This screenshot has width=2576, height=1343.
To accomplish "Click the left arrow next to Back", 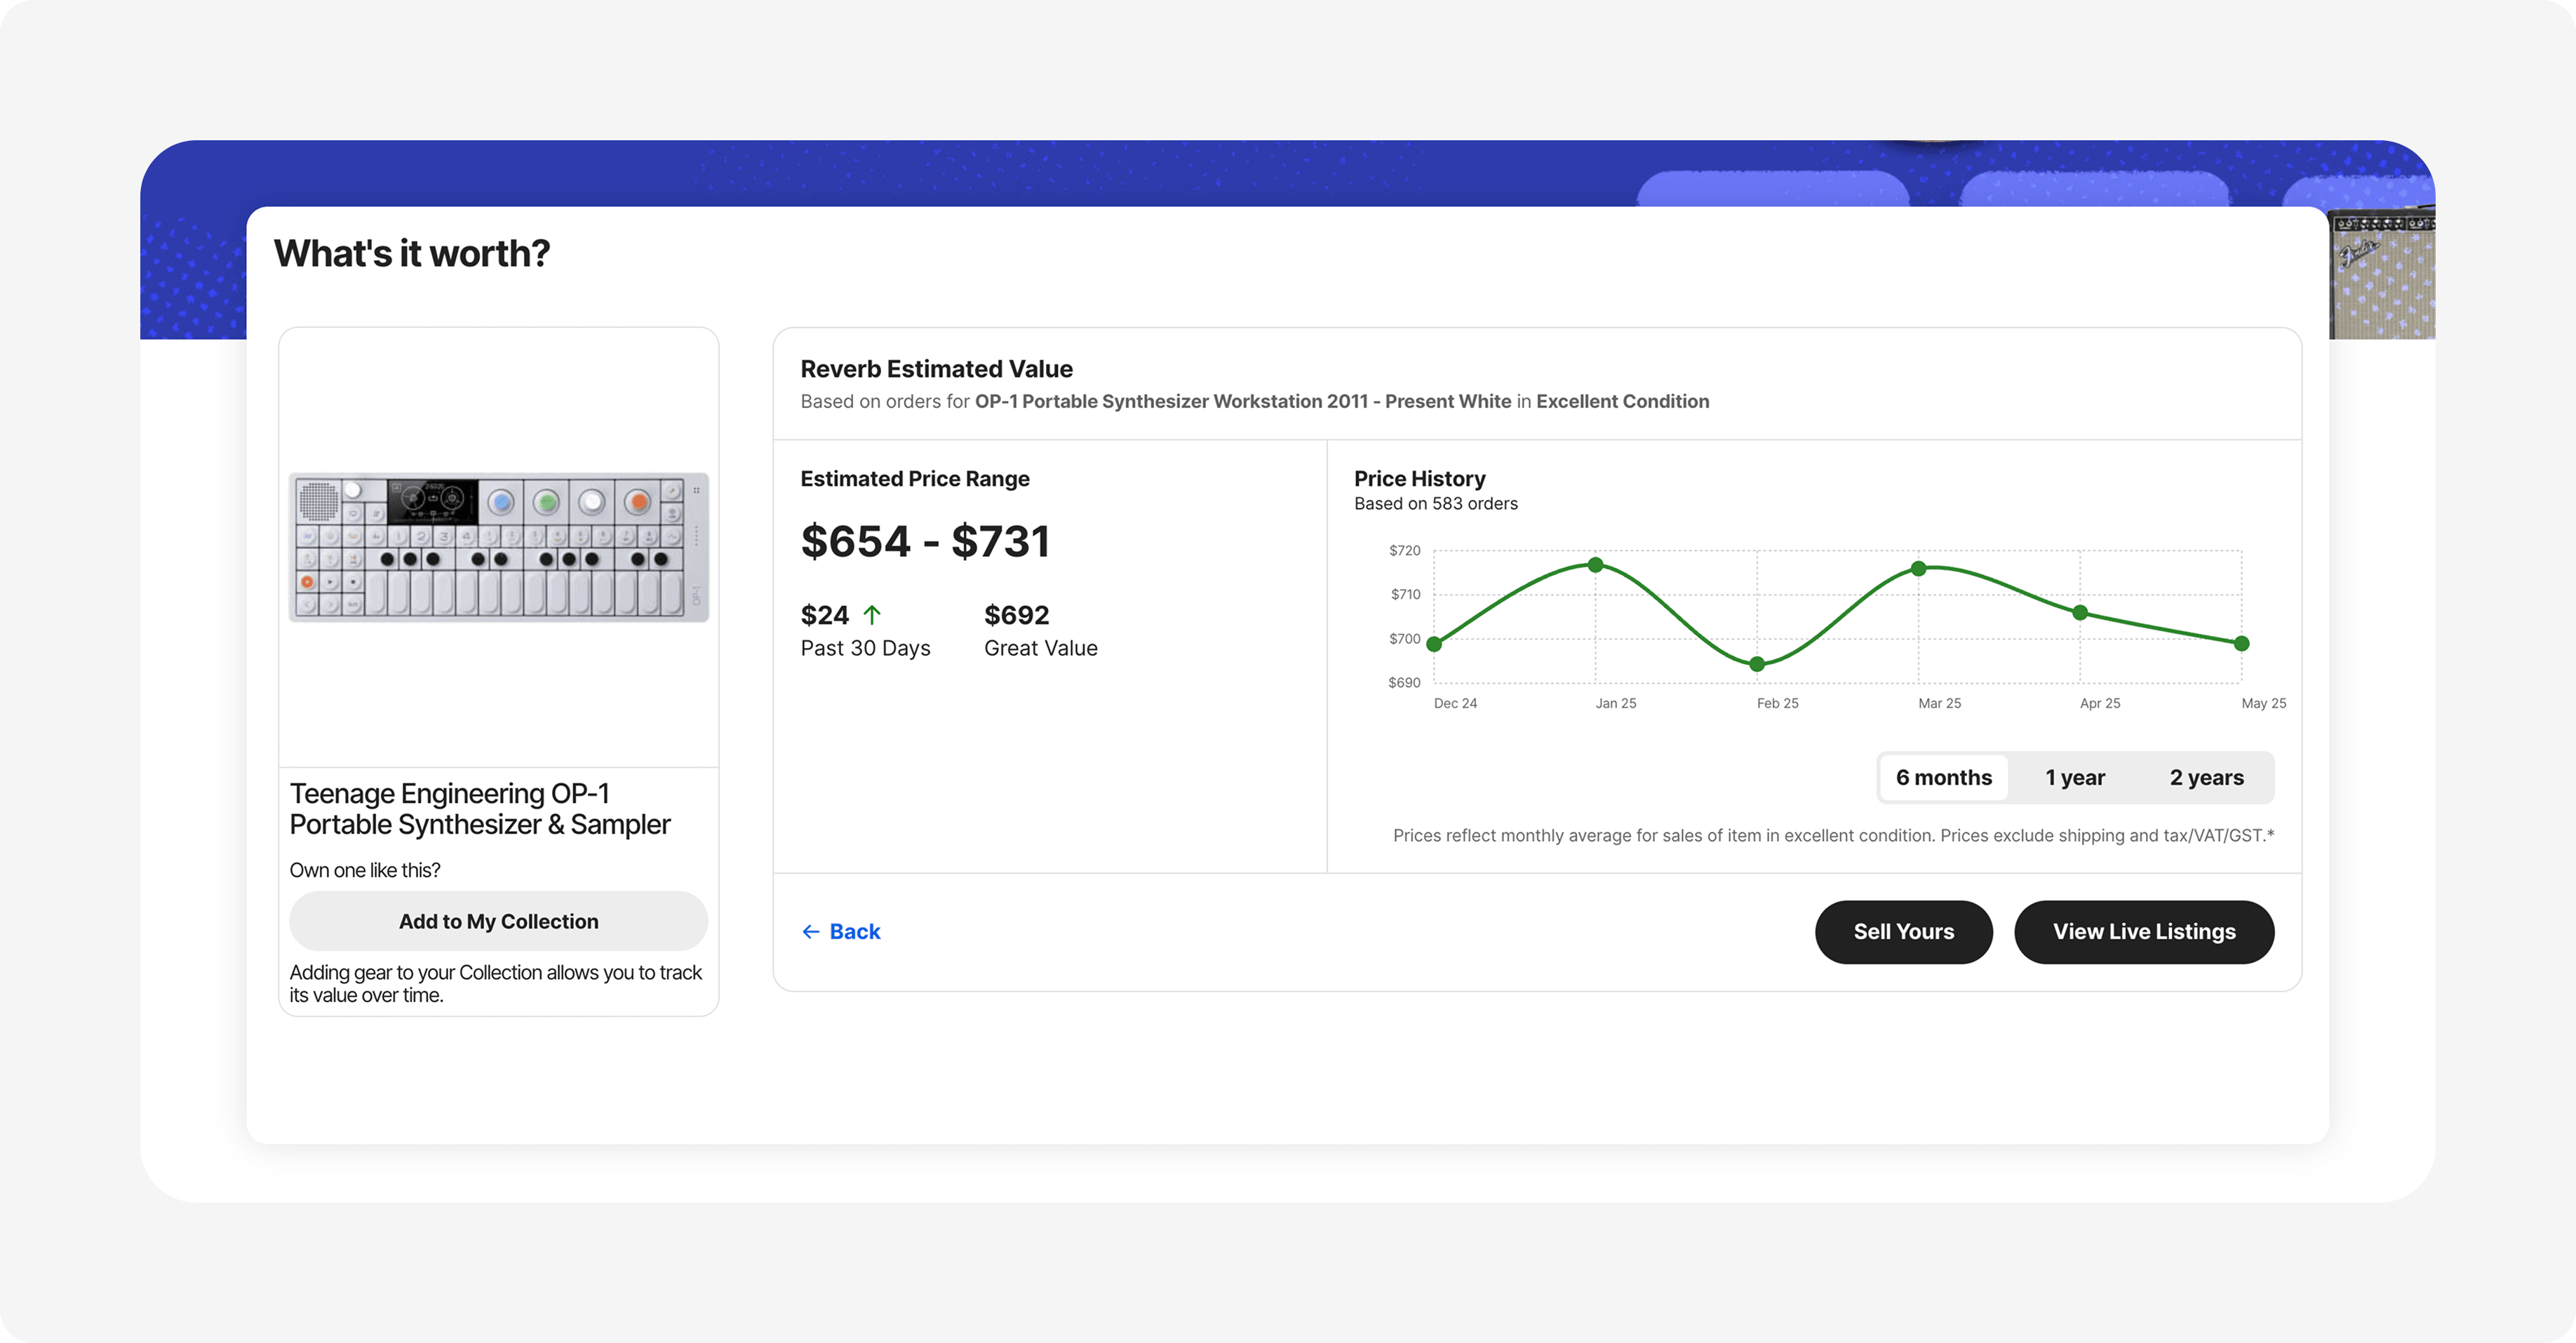I will point(810,932).
